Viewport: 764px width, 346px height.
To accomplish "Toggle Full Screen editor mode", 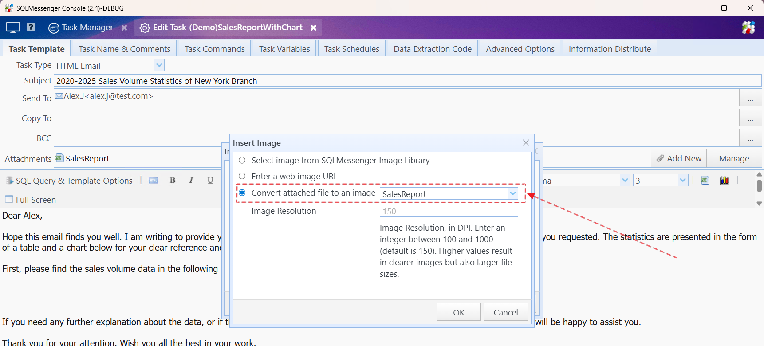I will tap(31, 200).
